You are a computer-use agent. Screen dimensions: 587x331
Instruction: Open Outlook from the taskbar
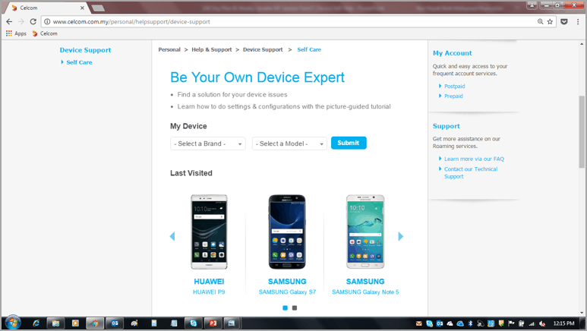point(115,323)
